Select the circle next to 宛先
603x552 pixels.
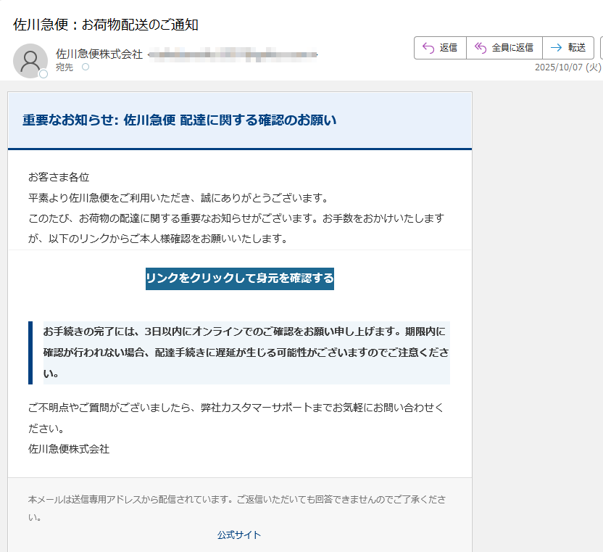coord(86,67)
